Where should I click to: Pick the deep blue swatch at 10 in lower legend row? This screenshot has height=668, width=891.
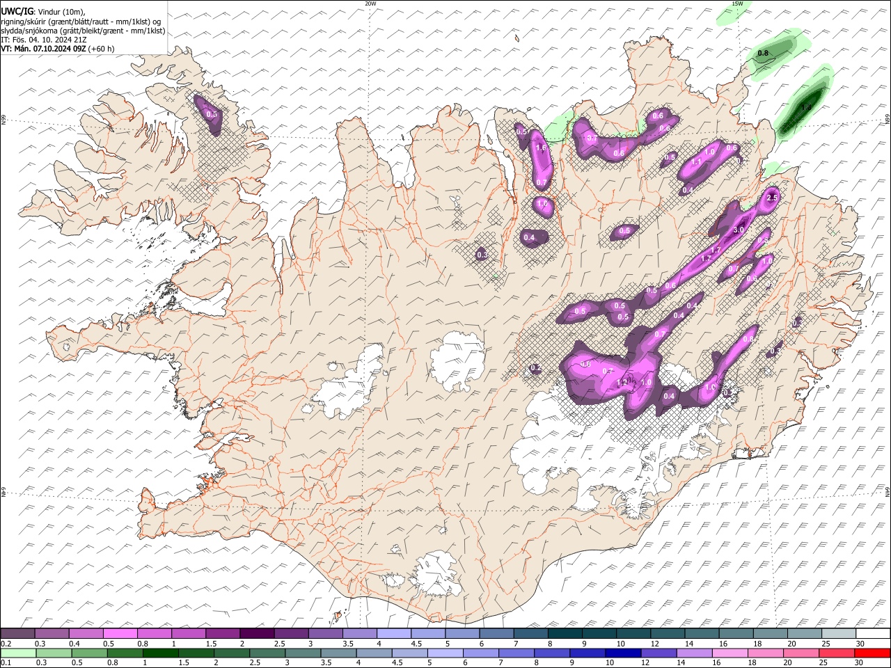point(623,653)
